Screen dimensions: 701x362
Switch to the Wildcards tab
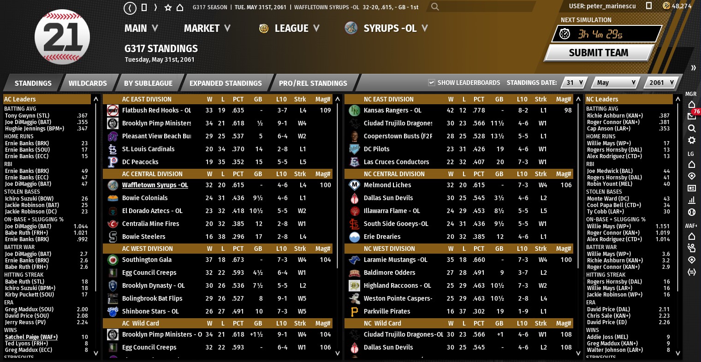click(x=88, y=83)
